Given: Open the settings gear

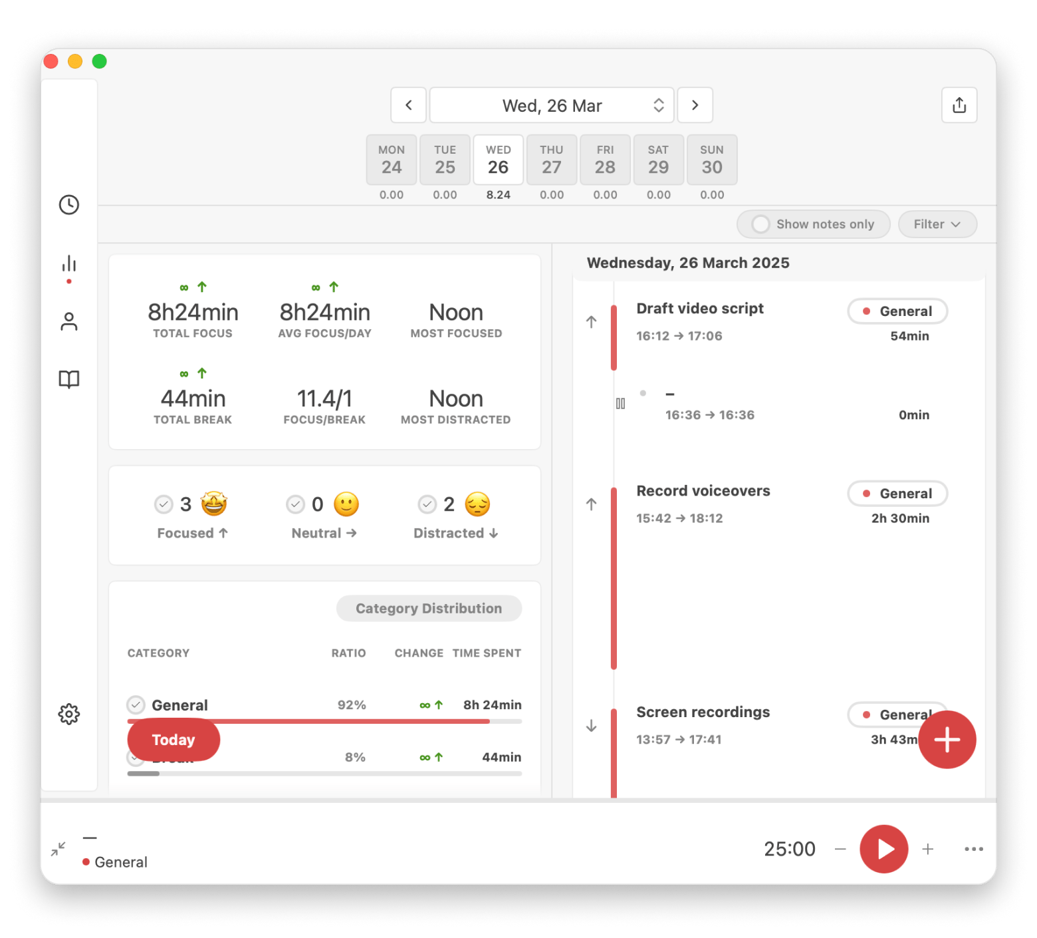Looking at the screenshot, I should (68, 714).
